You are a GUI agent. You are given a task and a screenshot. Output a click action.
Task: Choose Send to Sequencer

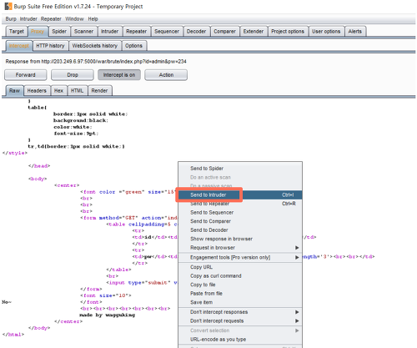tap(240, 213)
